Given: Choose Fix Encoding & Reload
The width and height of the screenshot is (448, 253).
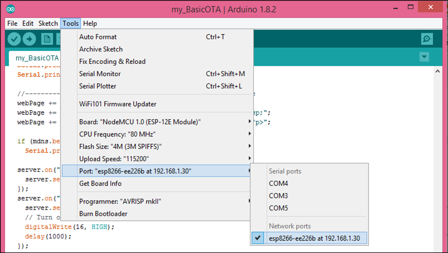Looking at the screenshot, I should (x=157, y=62).
